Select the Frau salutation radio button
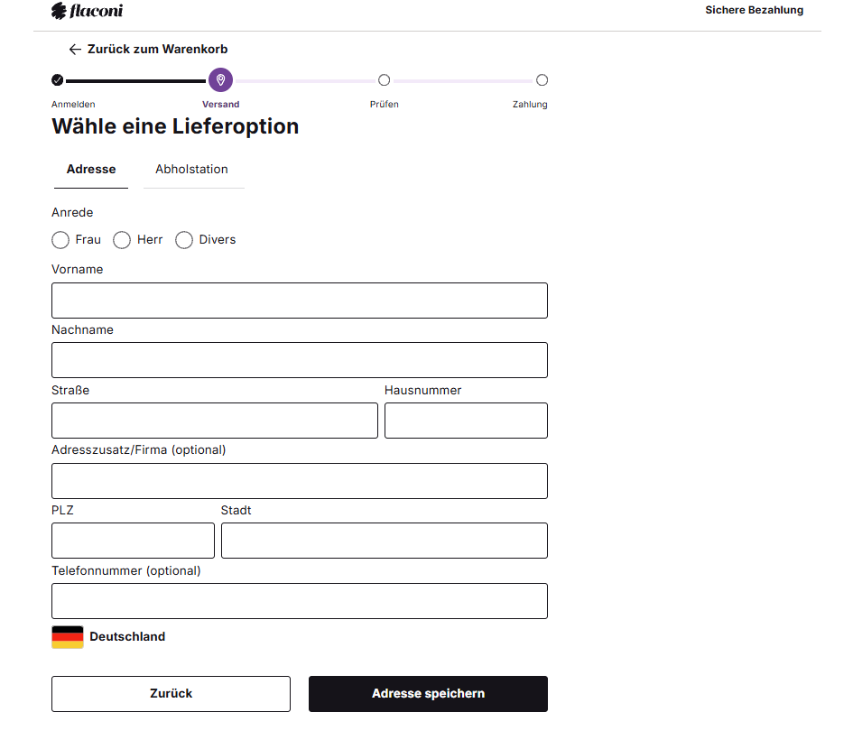Viewport: 853px width, 740px height. pos(60,240)
